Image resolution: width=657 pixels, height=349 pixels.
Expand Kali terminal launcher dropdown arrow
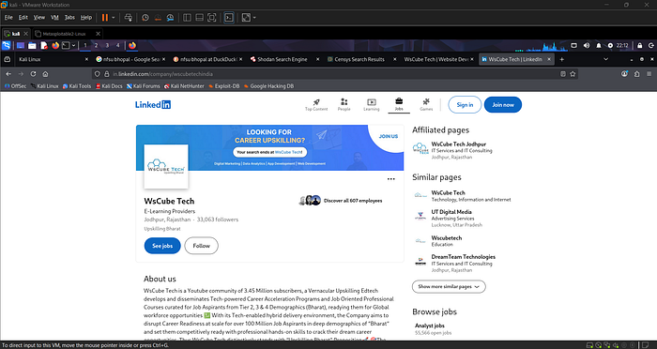(74, 45)
